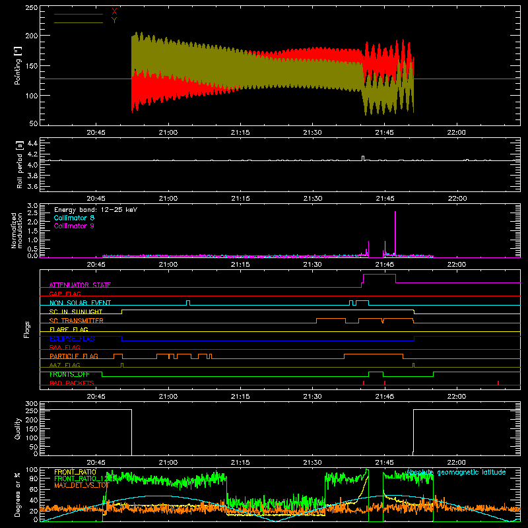The width and height of the screenshot is (528, 528).
Task: Click the 20:45 tick label under Quality plot
Action: pos(96,463)
